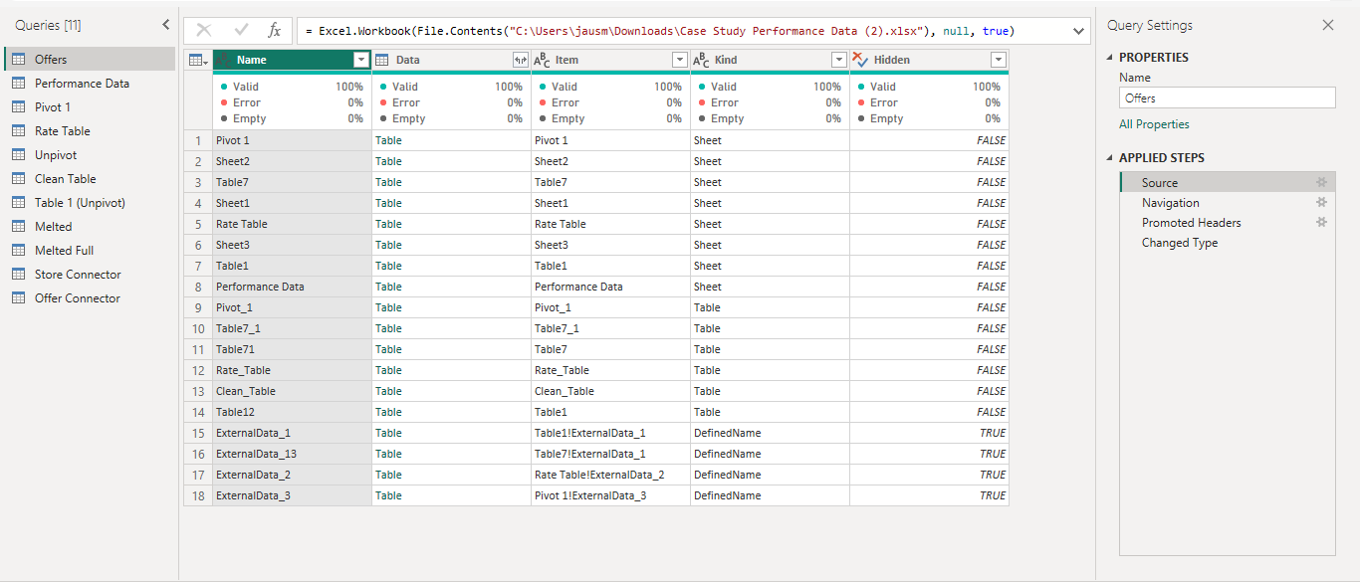Click the Name cell 'Table71'
1360x582 pixels.
pyautogui.click(x=292, y=349)
